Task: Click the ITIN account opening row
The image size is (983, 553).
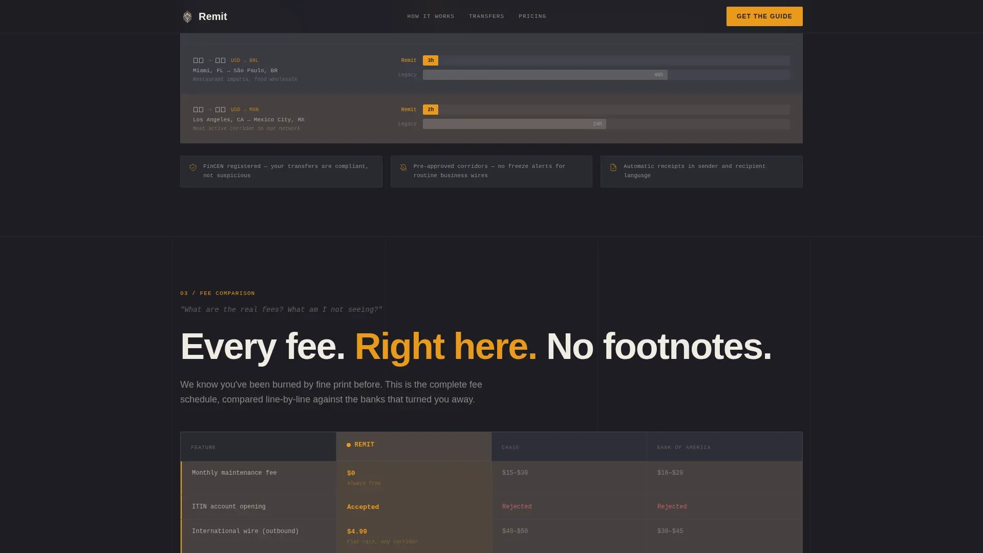Action: [491, 507]
